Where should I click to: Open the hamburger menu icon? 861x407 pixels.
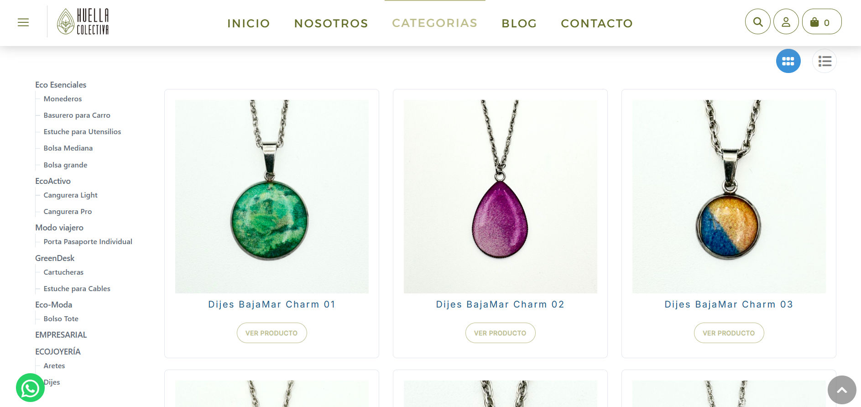(x=23, y=22)
